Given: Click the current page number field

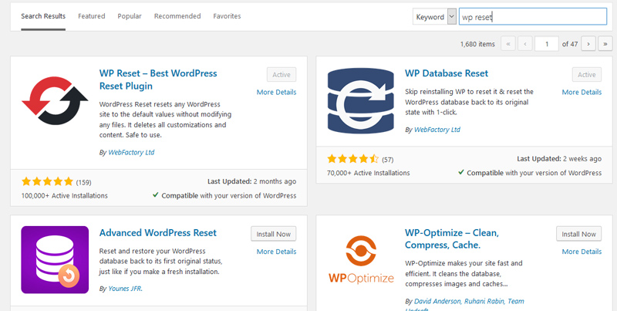Looking at the screenshot, I should (547, 44).
